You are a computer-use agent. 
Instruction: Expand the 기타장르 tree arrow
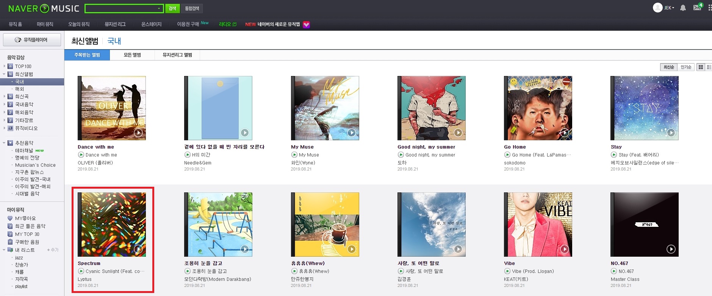tap(5, 120)
